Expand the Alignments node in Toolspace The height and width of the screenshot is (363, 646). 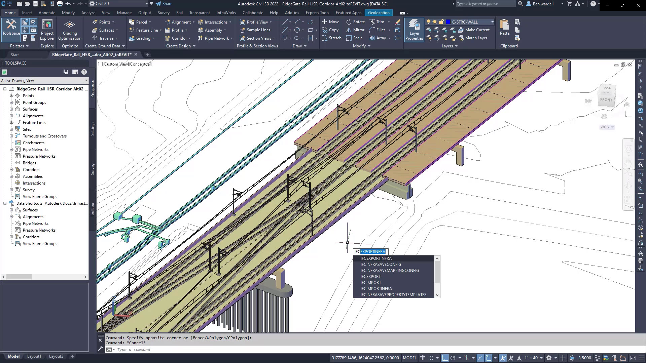pyautogui.click(x=11, y=116)
